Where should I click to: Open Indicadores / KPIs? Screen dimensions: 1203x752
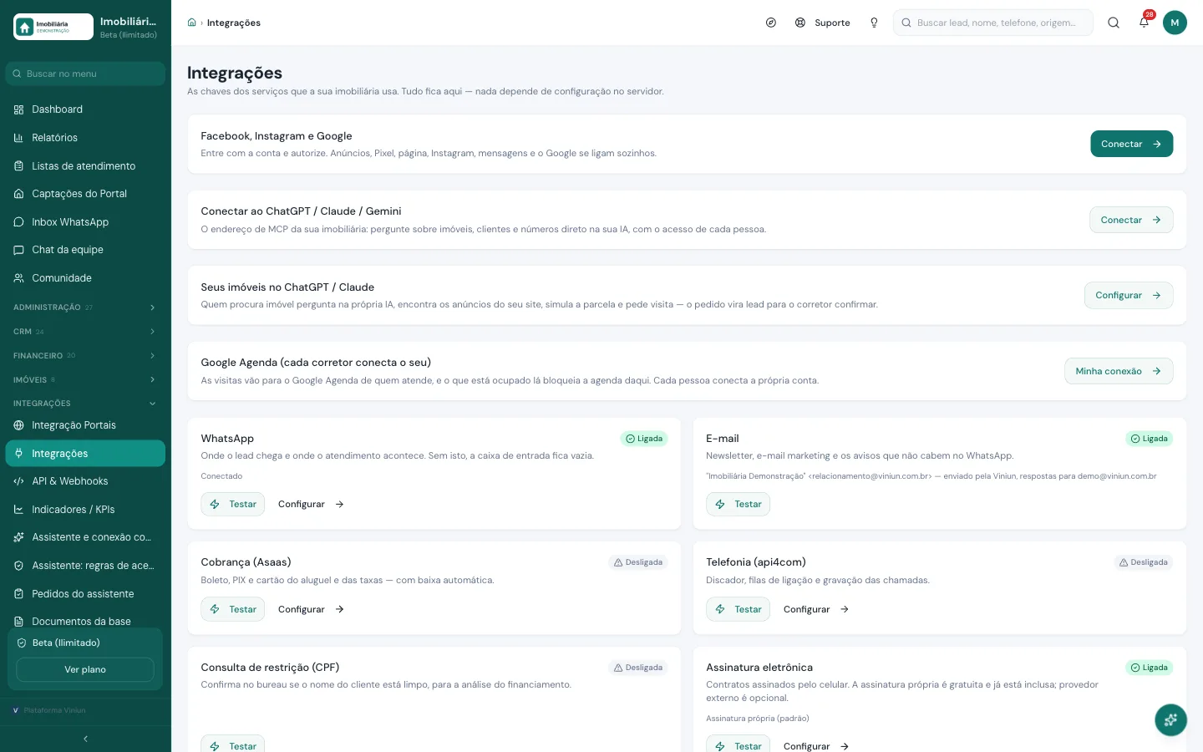(85, 510)
